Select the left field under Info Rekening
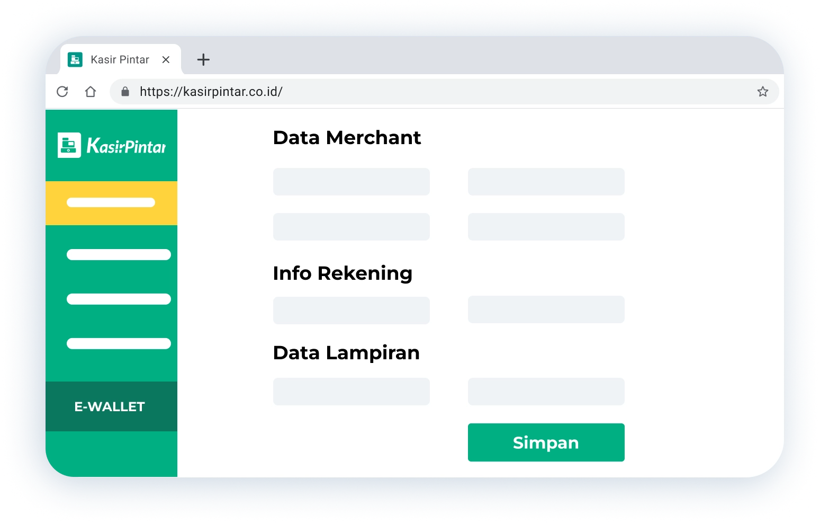The image size is (820, 523). click(351, 310)
